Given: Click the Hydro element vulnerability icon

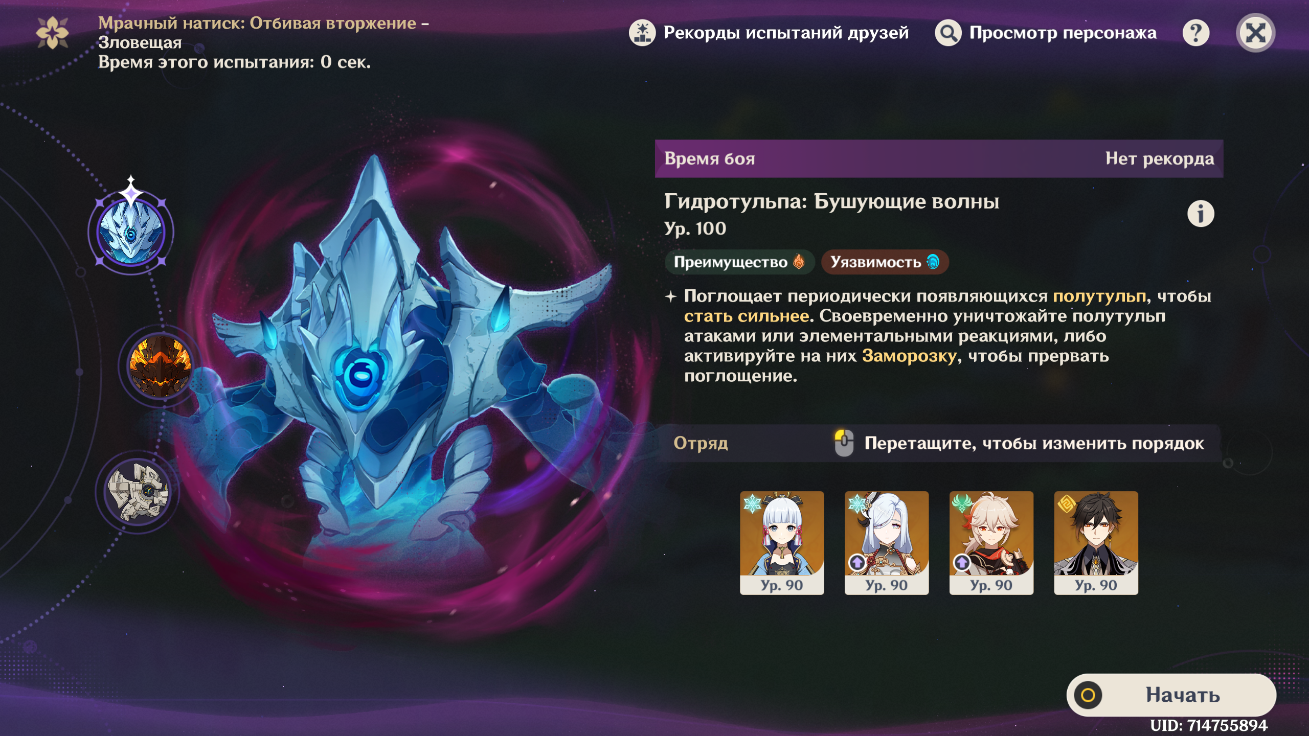Looking at the screenshot, I should (x=933, y=262).
